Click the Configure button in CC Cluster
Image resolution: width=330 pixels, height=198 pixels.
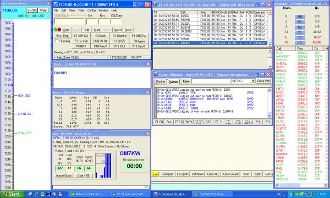point(167,174)
